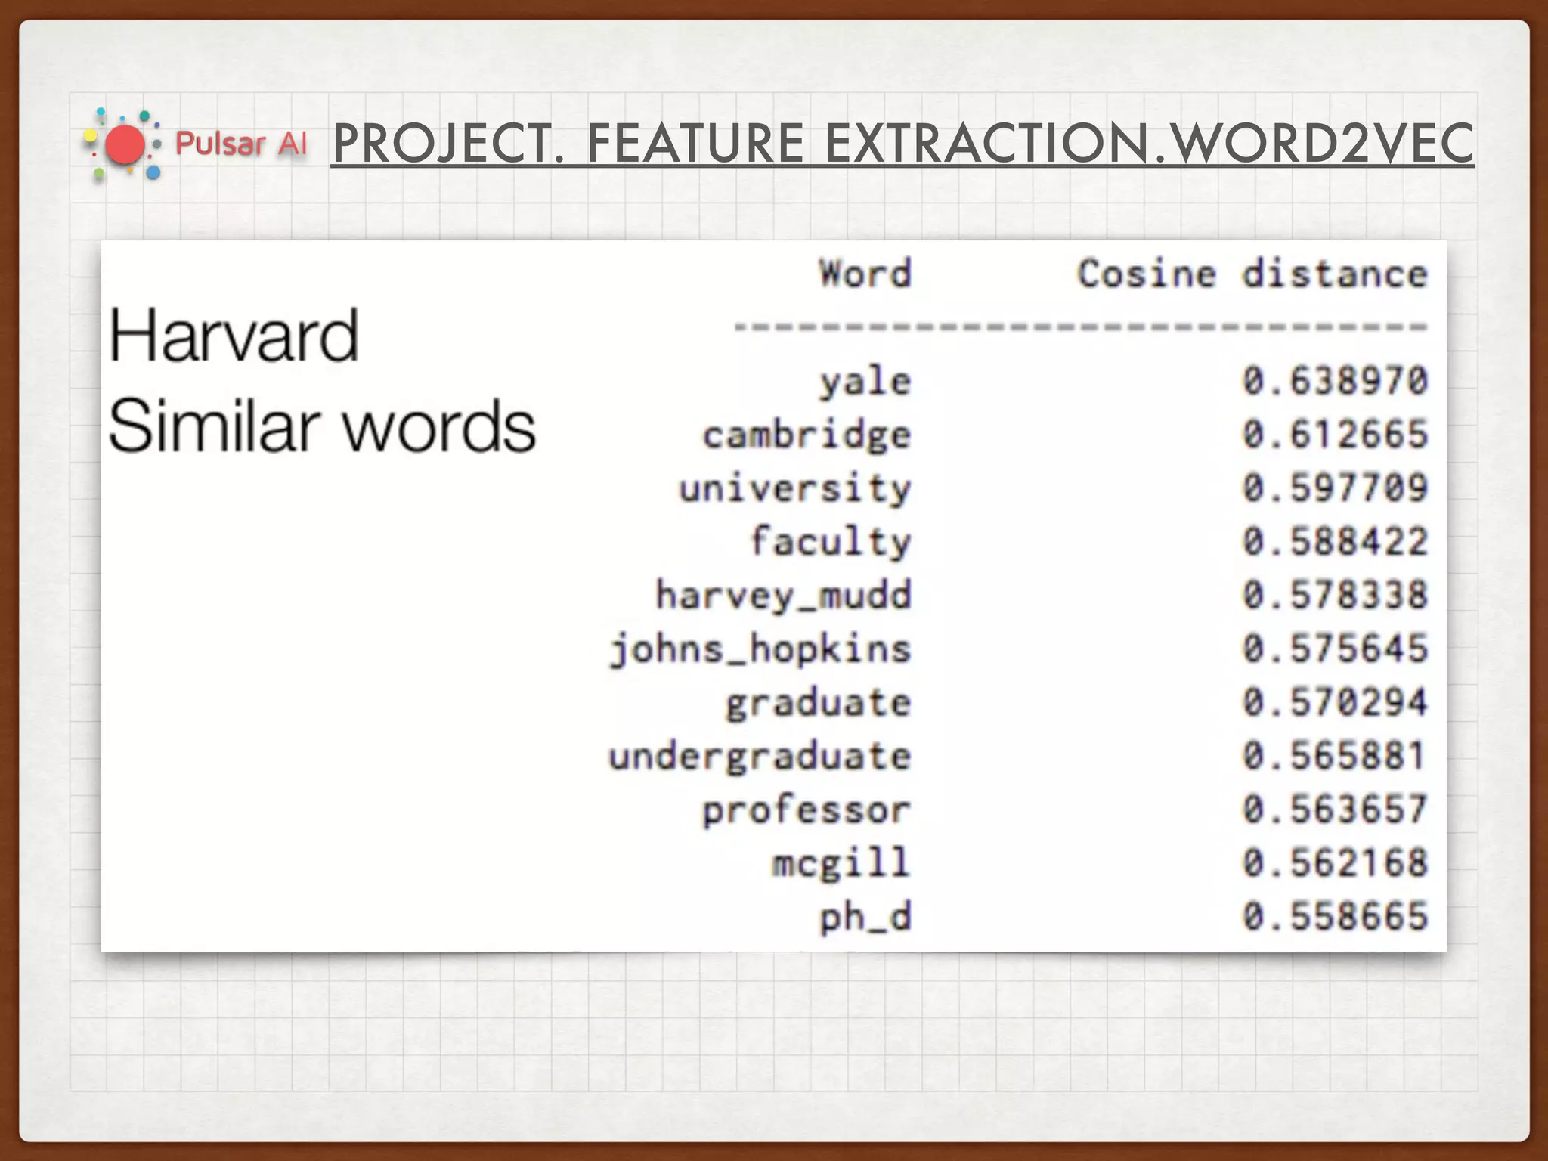Select the word professor
The height and width of the screenshot is (1161, 1548).
pyautogui.click(x=807, y=810)
